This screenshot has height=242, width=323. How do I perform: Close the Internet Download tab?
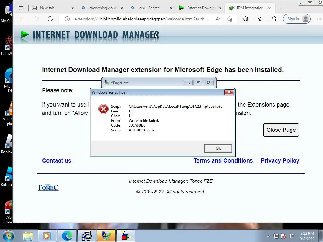pyautogui.click(x=220, y=8)
